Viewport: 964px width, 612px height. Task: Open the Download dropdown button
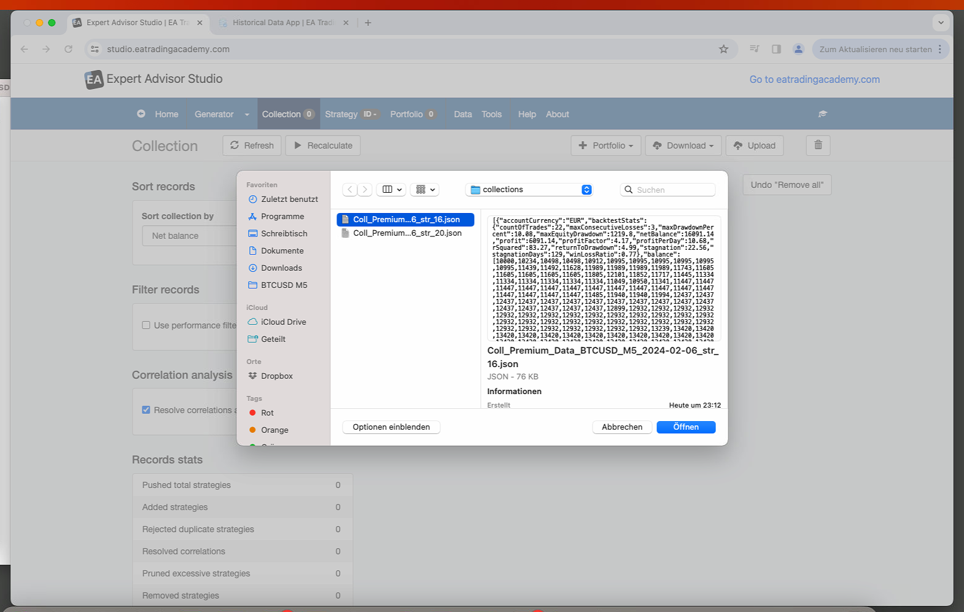point(684,145)
